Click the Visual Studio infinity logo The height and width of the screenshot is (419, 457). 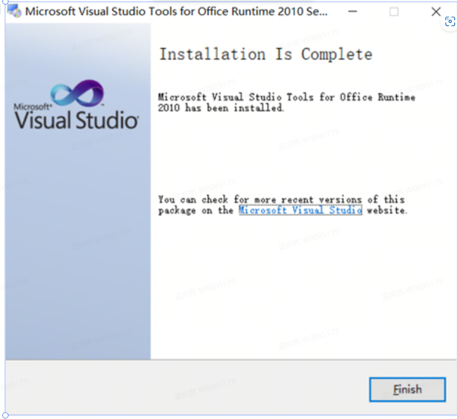click(x=77, y=93)
